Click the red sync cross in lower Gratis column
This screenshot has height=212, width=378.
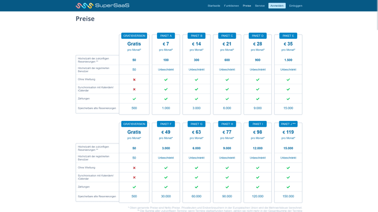pyautogui.click(x=134, y=177)
